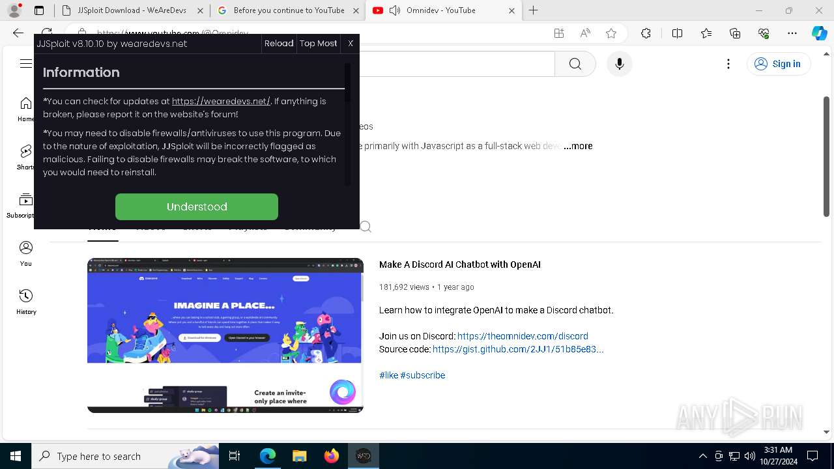This screenshot has height=469, width=834.
Task: Go back in Edge browser
Action: point(18,33)
